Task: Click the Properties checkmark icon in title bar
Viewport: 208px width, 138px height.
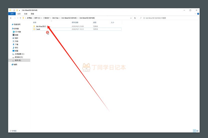Action: coord(14,10)
